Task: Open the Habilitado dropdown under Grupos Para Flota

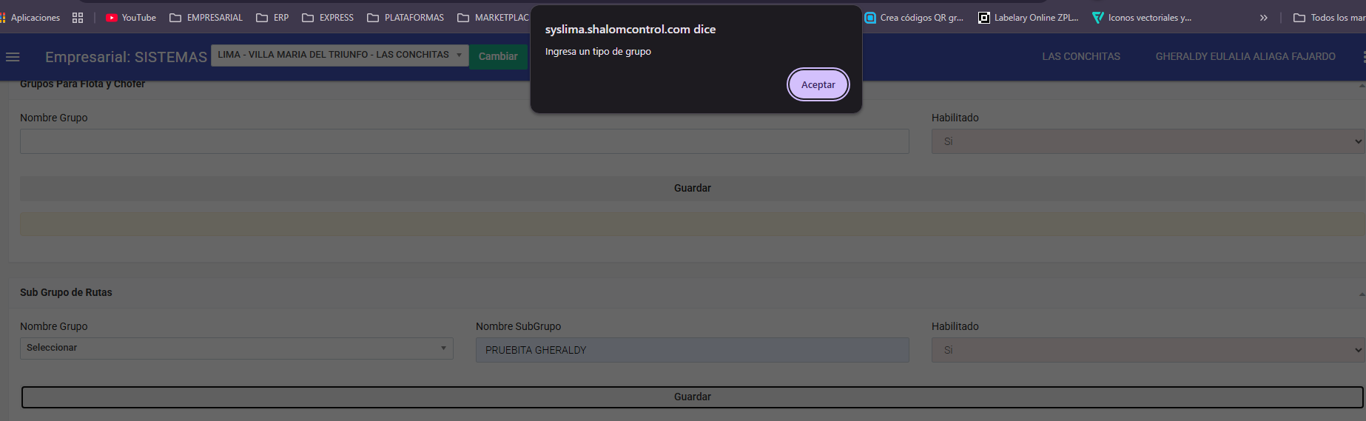Action: click(x=1147, y=141)
